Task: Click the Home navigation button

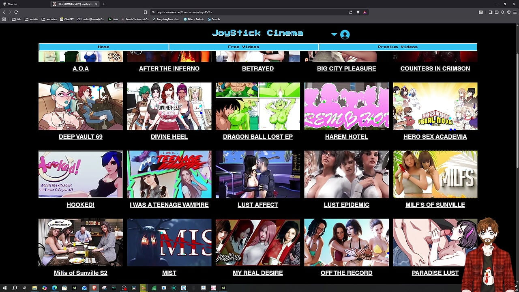Action: click(103, 47)
